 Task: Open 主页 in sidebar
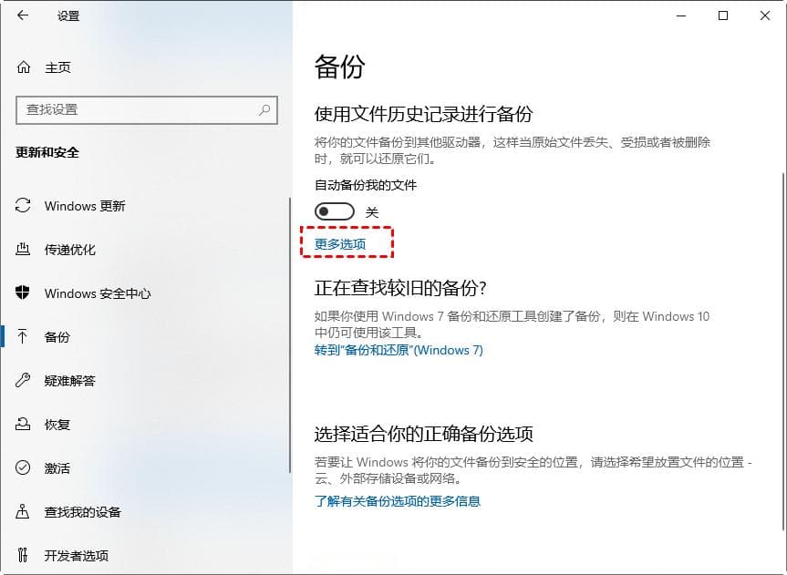(x=57, y=67)
